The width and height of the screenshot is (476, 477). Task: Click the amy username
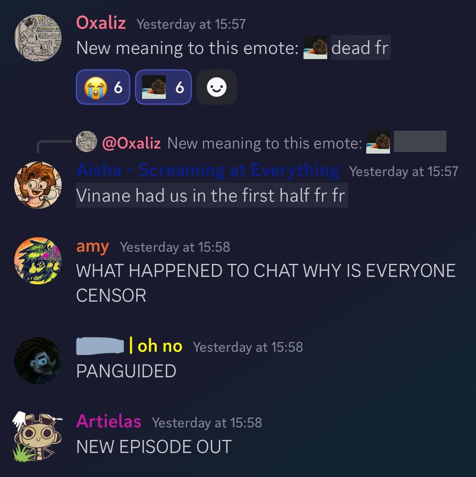(x=93, y=247)
